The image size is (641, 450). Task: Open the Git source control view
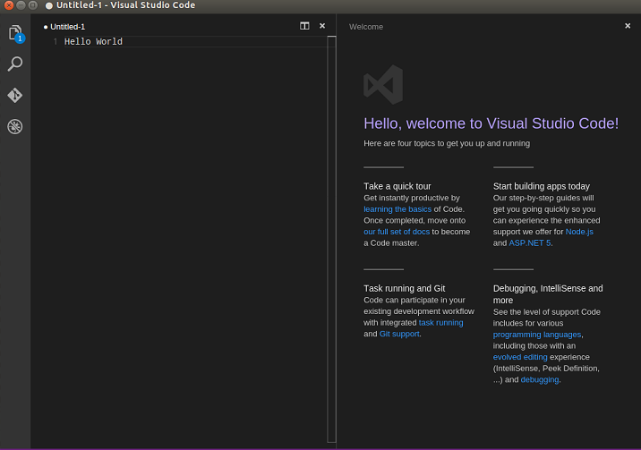pos(15,95)
